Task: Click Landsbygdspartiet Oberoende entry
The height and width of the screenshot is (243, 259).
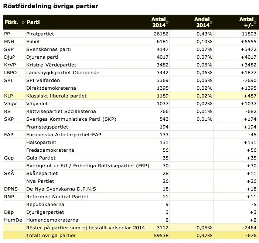Action: [63, 72]
